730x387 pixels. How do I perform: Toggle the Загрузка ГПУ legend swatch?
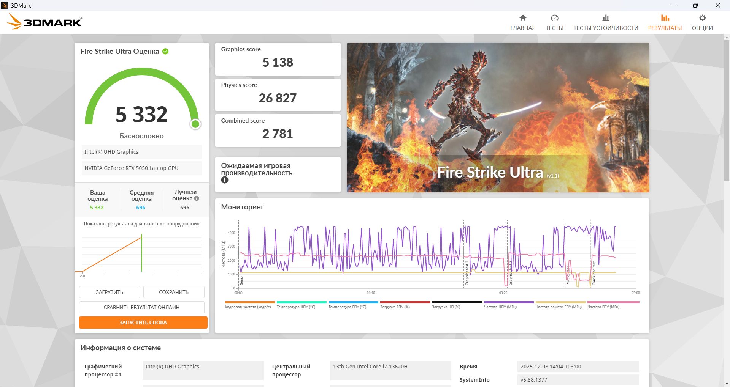(x=405, y=302)
